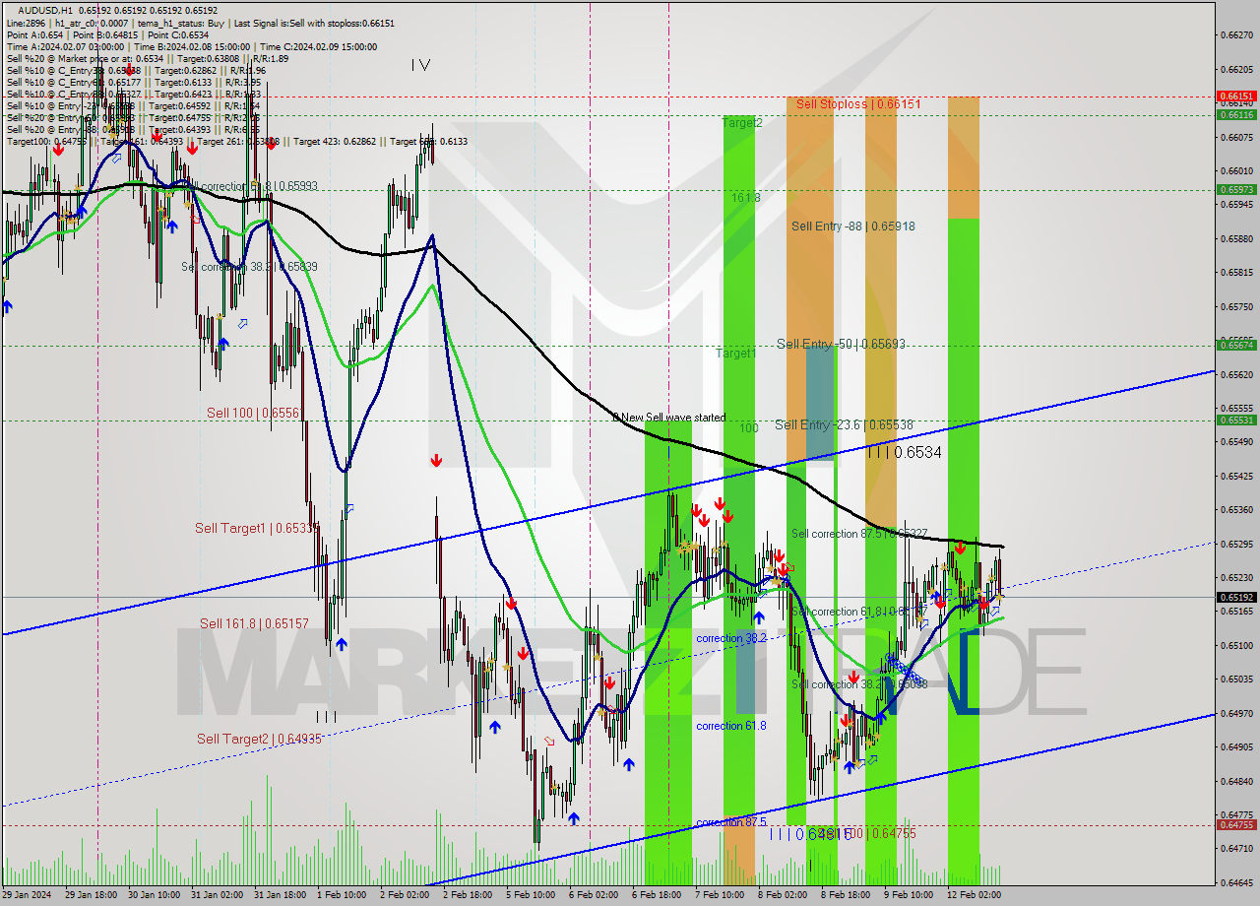Screen dimensions: 1260x906
Task: Select the 0.65100 price axis value
Action: click(x=1236, y=645)
